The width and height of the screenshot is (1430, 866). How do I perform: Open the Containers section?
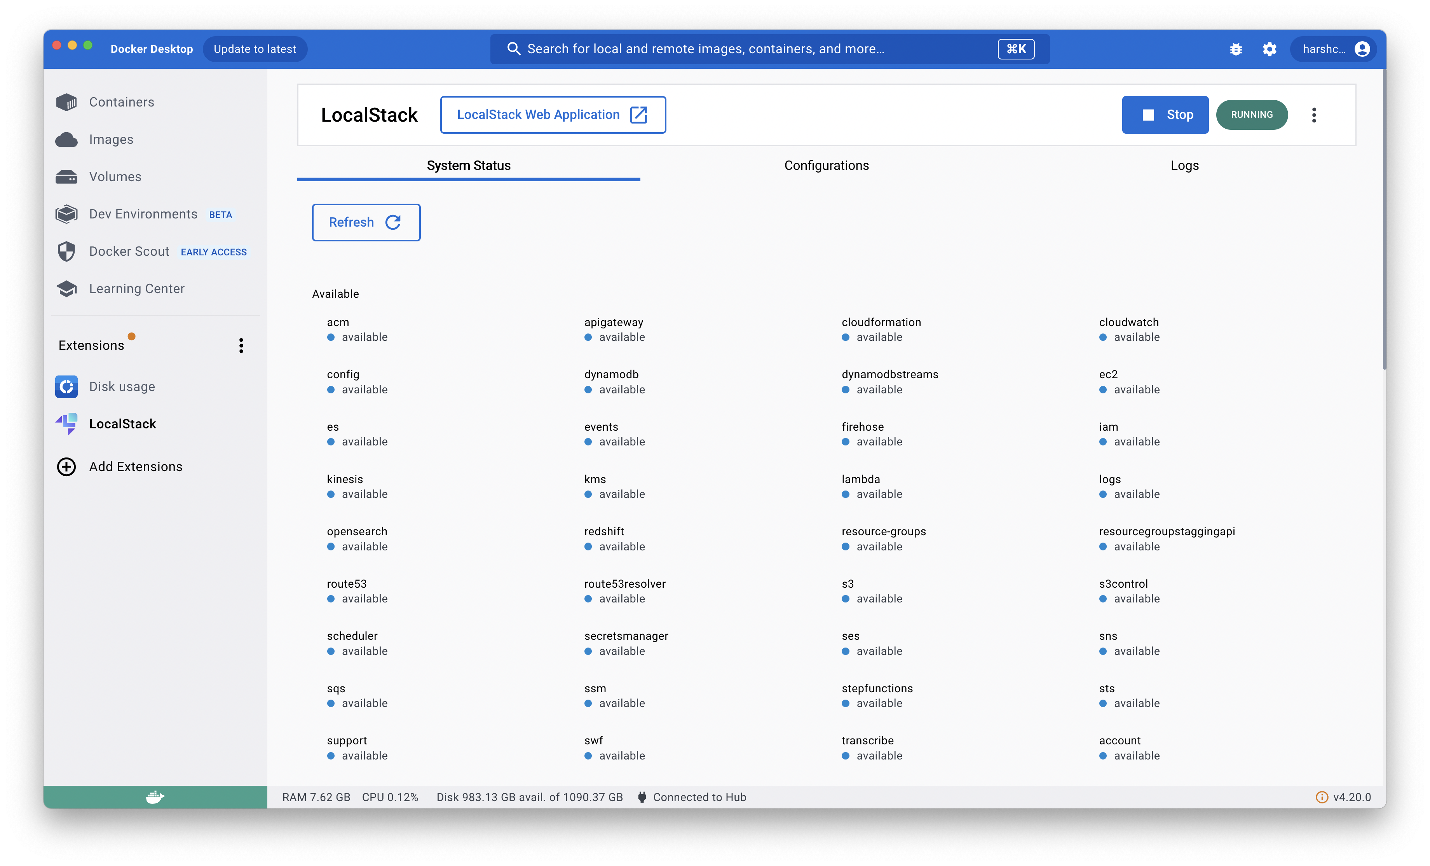coord(121,101)
